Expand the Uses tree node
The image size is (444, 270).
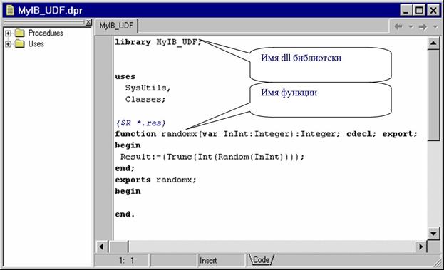tap(8, 44)
